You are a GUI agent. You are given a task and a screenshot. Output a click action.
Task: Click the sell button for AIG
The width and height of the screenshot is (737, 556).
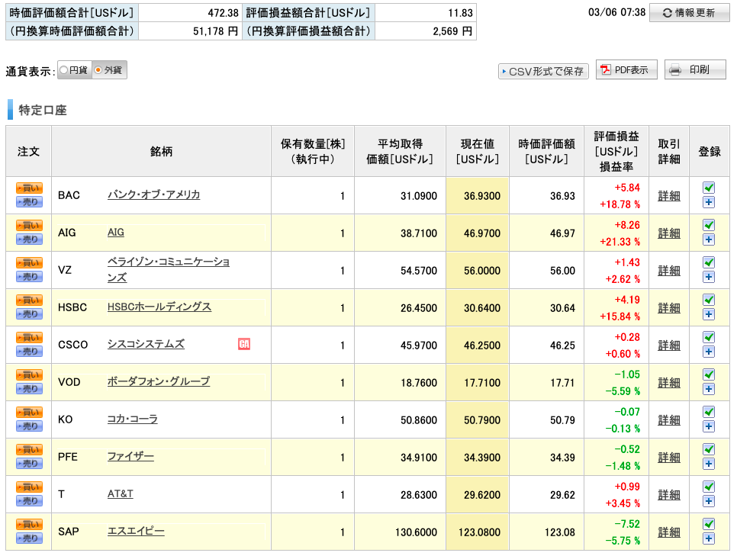click(x=29, y=239)
